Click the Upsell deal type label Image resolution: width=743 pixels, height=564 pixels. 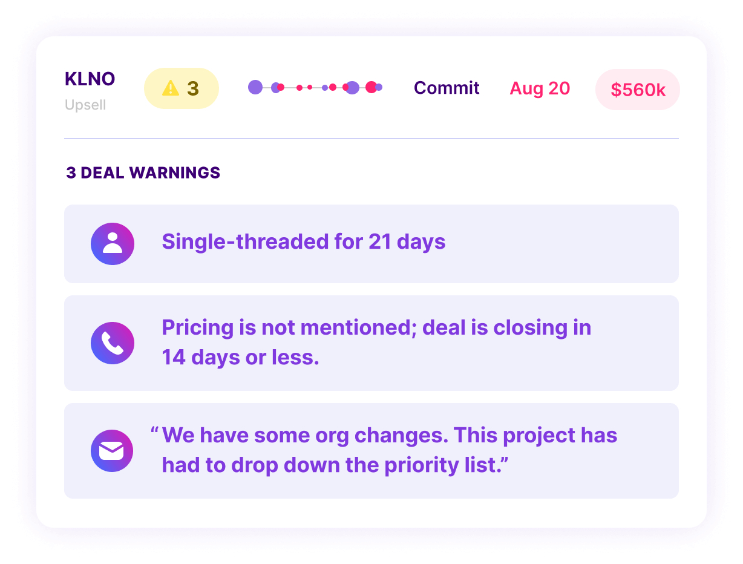[x=85, y=105]
